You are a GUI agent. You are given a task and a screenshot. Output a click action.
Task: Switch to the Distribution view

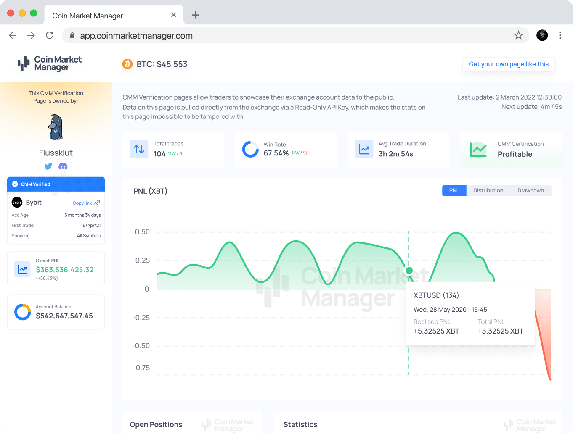(x=488, y=190)
